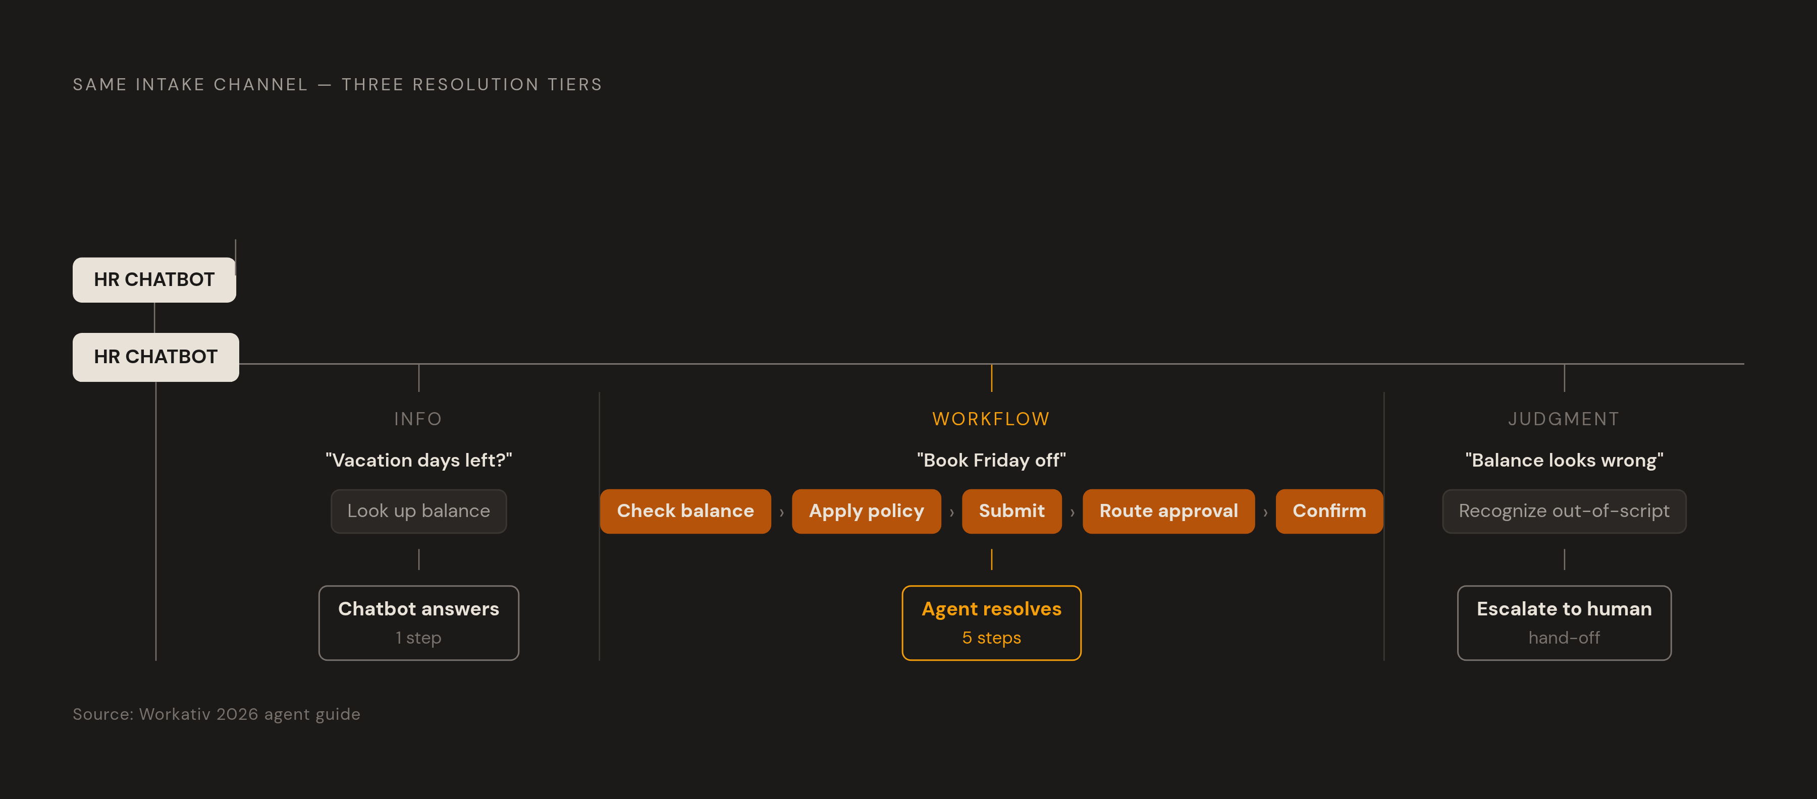Click the upper HR CHATBOT box
Image resolution: width=1817 pixels, height=799 pixels.
[x=154, y=280]
